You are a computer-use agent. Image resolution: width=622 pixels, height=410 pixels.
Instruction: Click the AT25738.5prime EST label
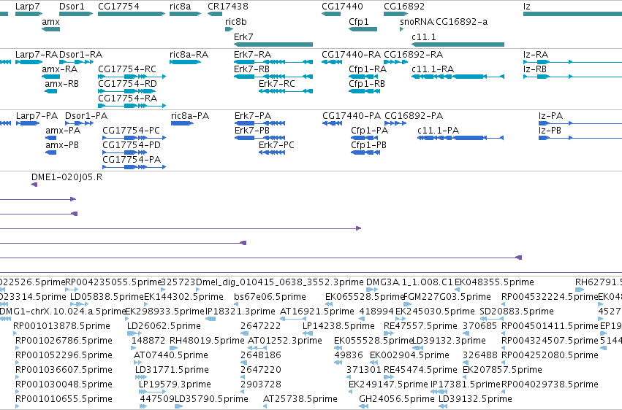click(300, 399)
